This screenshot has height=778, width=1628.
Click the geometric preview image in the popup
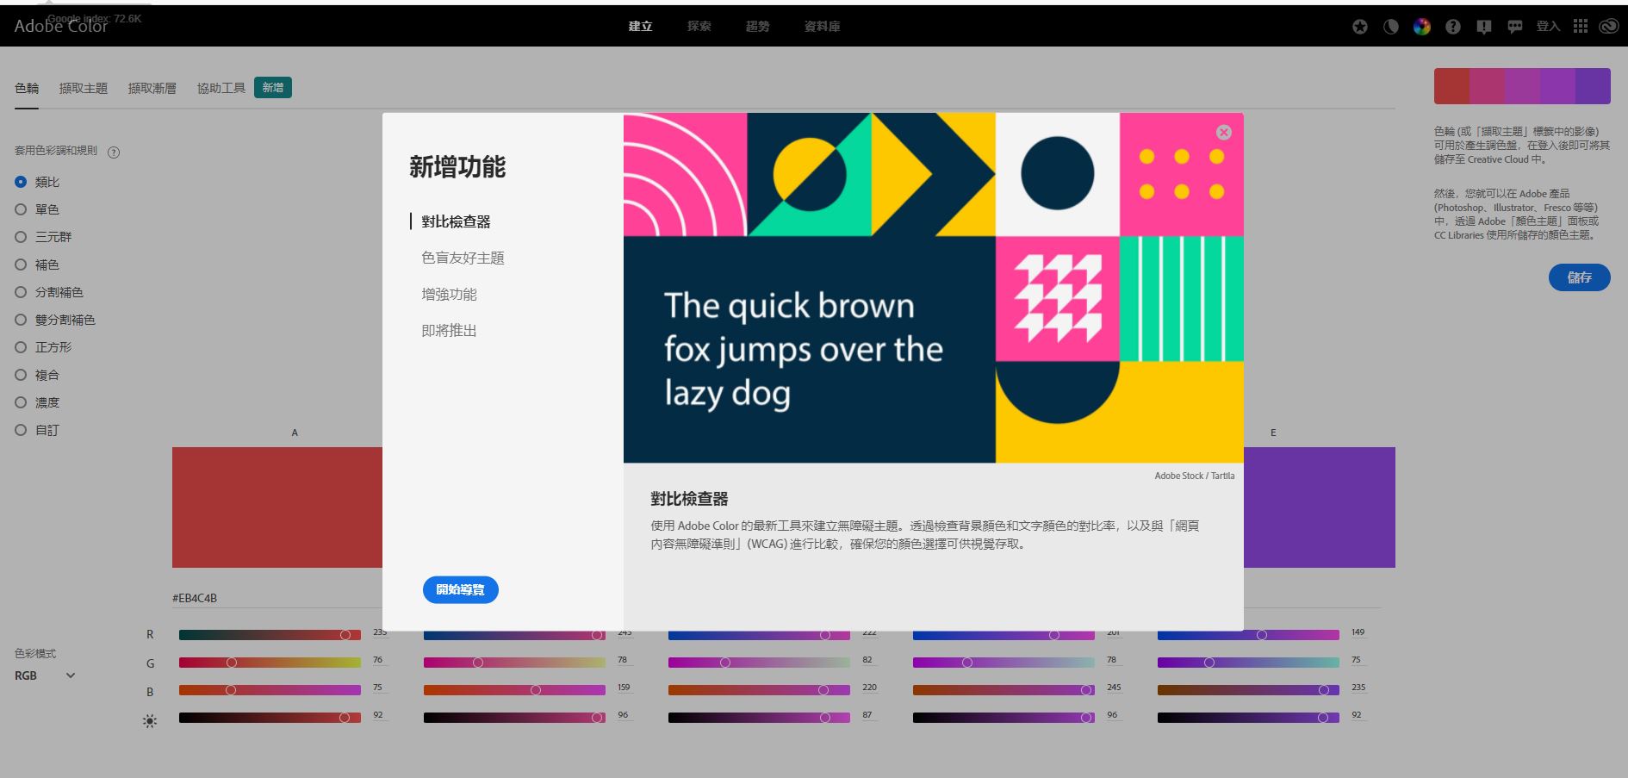click(934, 288)
